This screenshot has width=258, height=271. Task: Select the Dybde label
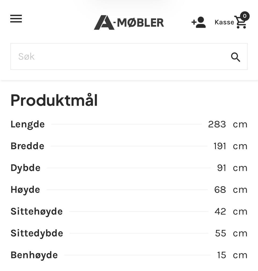click(26, 168)
